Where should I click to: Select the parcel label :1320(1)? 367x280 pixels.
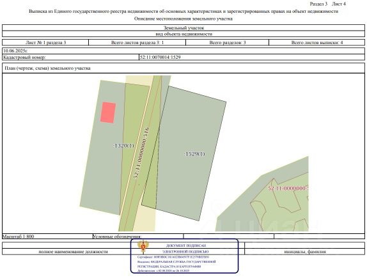(123, 146)
